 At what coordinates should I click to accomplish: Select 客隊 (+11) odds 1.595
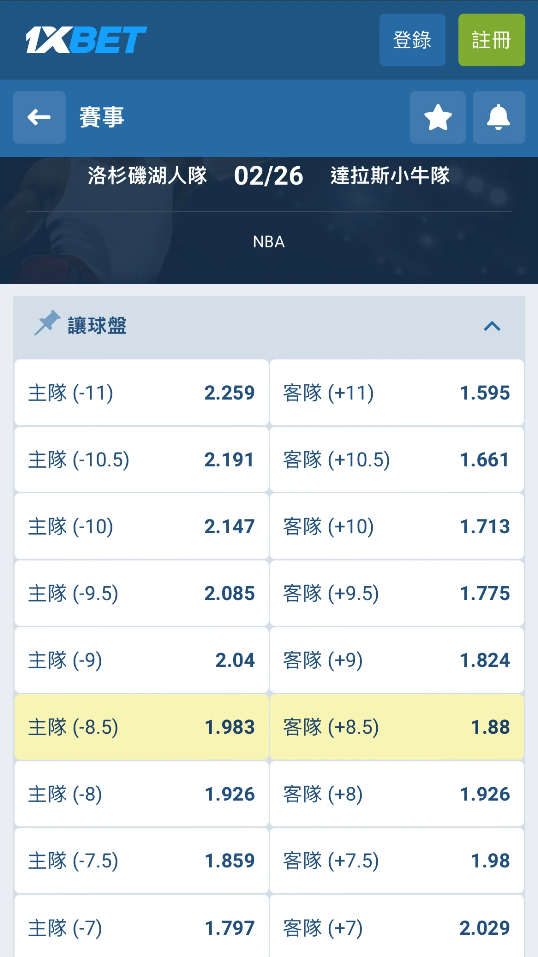(x=397, y=393)
